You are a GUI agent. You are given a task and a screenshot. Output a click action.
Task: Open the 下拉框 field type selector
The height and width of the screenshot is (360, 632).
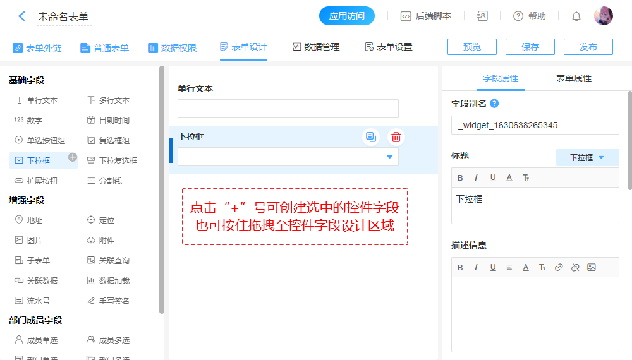(x=587, y=157)
